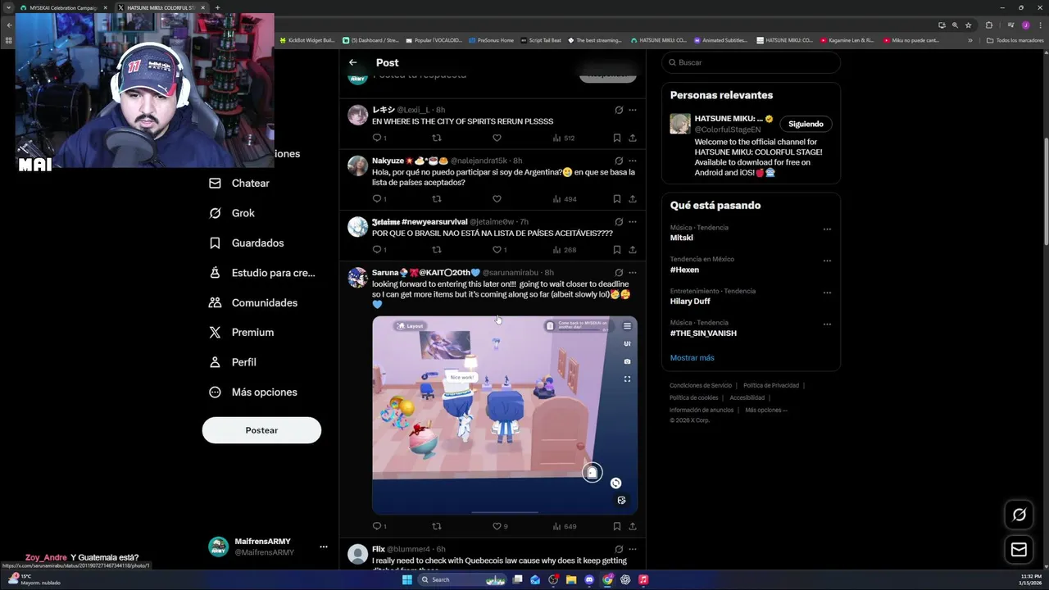Expand Más opciones in the sidebar
This screenshot has width=1049, height=590.
(253, 392)
